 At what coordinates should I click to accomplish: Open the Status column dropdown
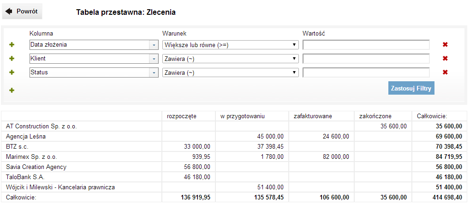(153, 72)
